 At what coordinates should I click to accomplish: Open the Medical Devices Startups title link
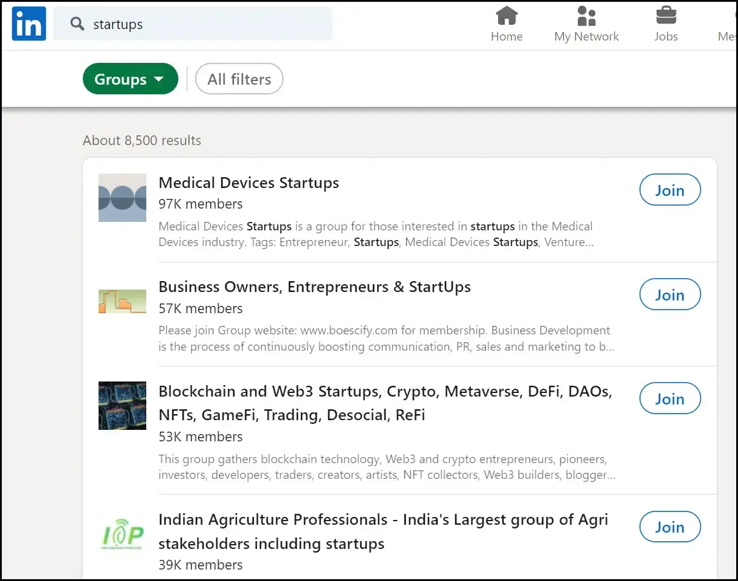[x=248, y=183]
